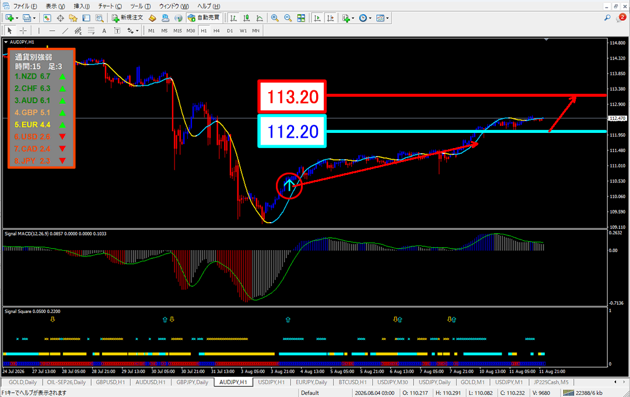The image size is (630, 397).
Task: Switch to the GOLD,Daily chart tab
Action: pos(23,382)
